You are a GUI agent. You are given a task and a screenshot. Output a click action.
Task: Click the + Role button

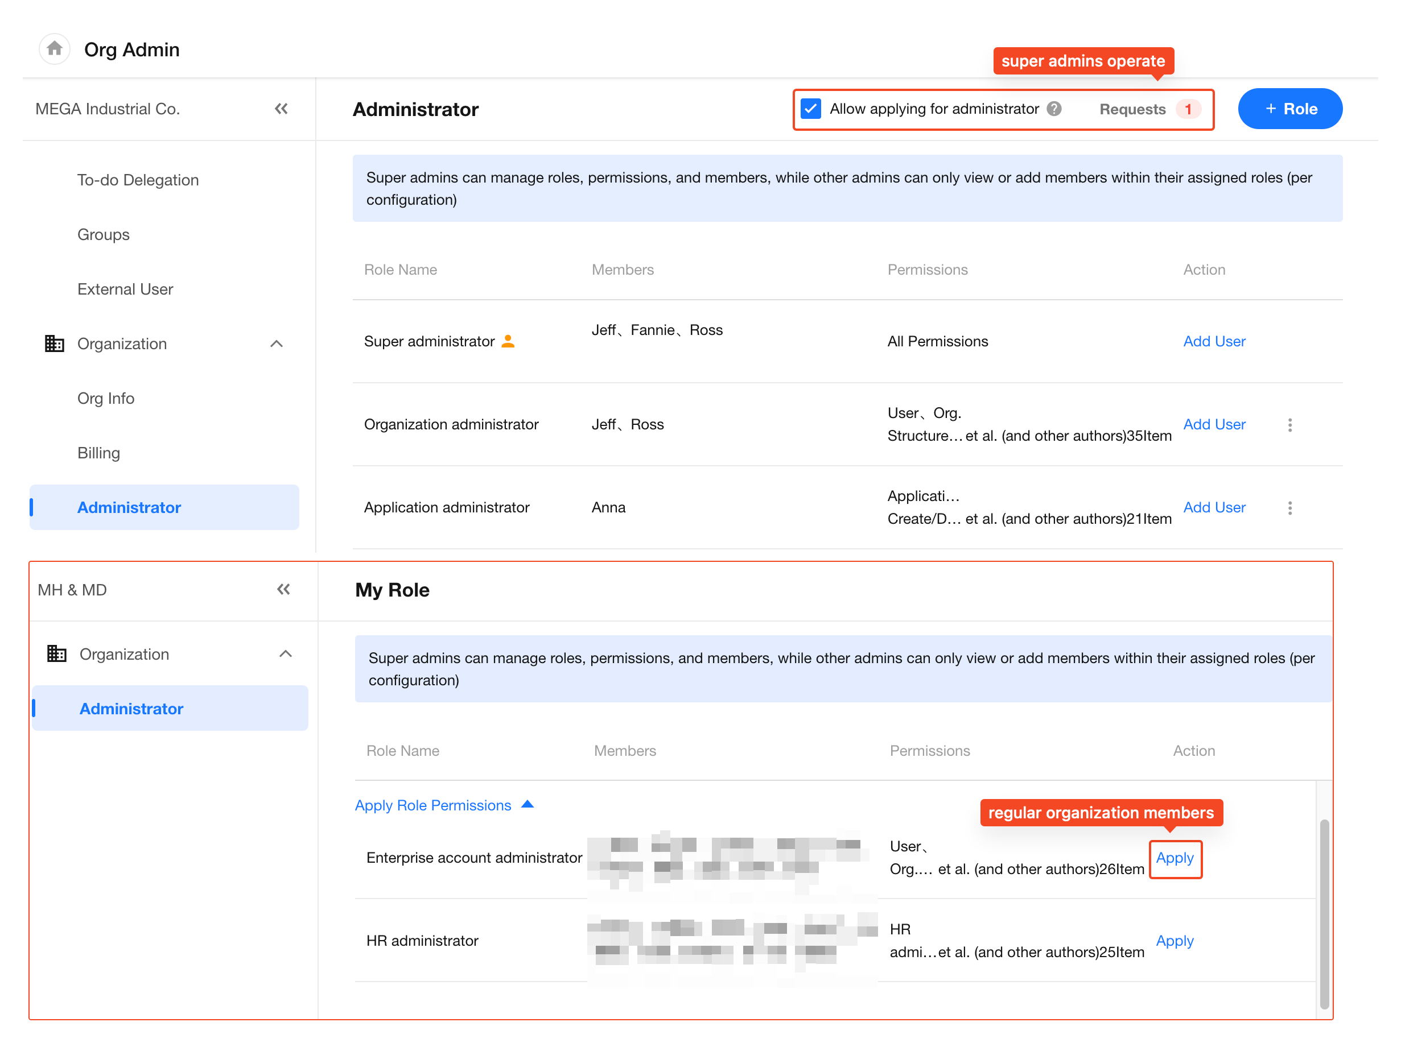(x=1290, y=109)
